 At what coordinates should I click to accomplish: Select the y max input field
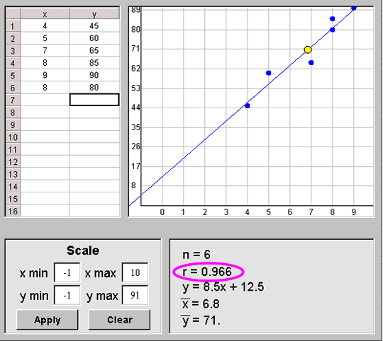[135, 295]
